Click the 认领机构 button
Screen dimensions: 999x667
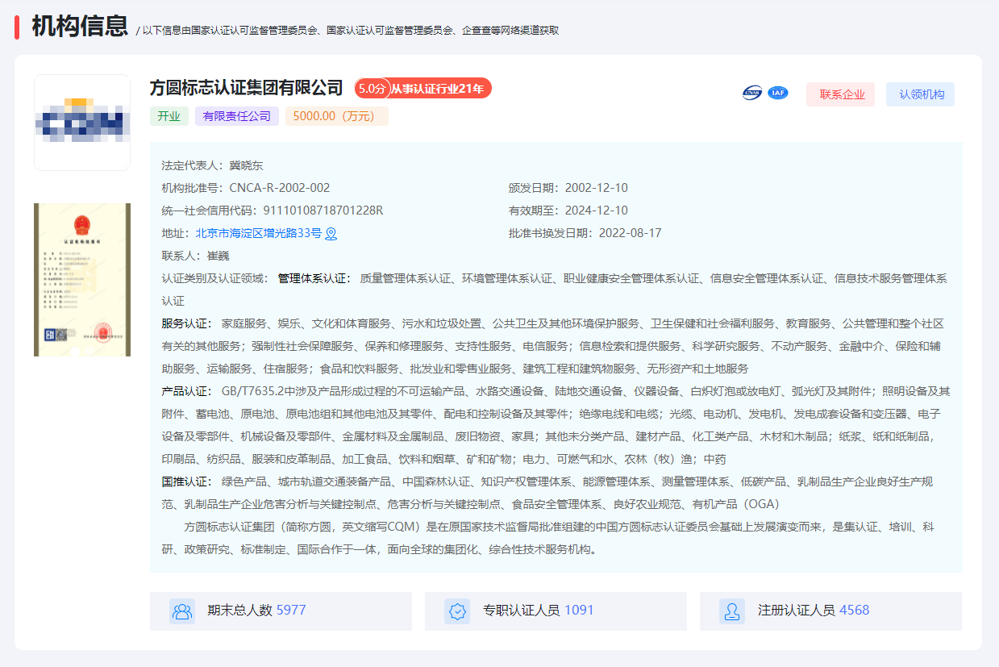(920, 94)
